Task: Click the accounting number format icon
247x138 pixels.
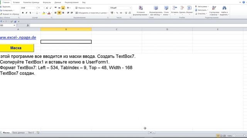Action: pos(112,13)
